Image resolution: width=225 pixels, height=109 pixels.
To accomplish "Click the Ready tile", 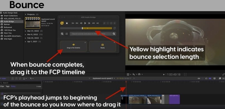I will pyautogui.click(x=102, y=46).
